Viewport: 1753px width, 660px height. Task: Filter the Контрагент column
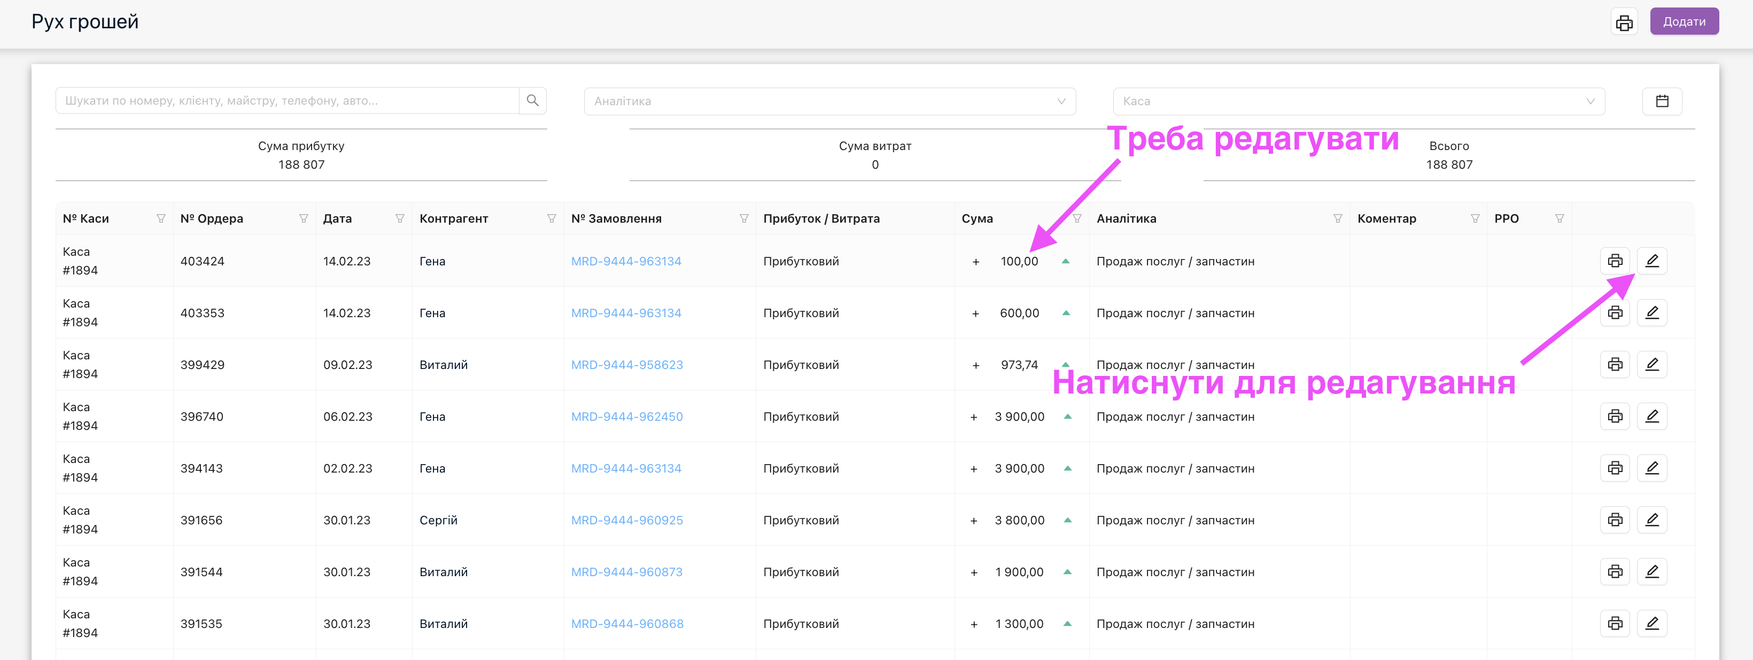click(x=551, y=219)
